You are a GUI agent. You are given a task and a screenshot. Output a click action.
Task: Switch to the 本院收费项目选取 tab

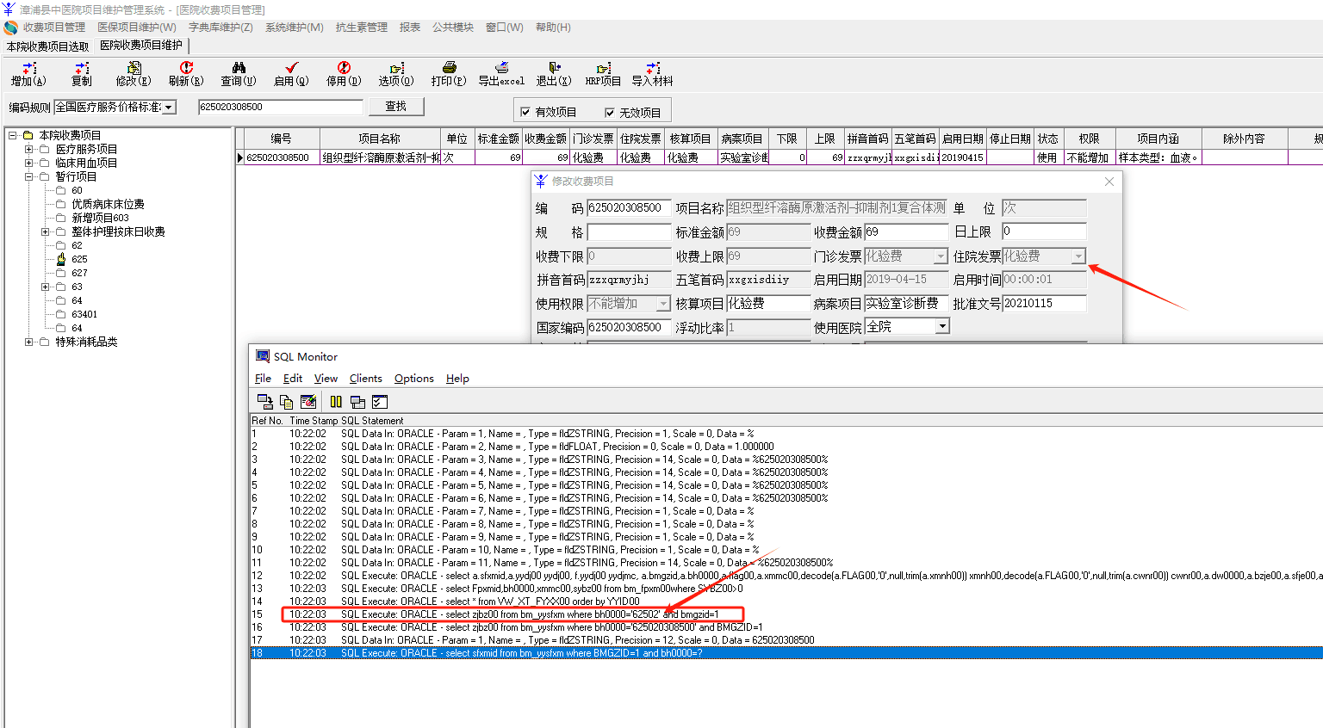pos(48,46)
